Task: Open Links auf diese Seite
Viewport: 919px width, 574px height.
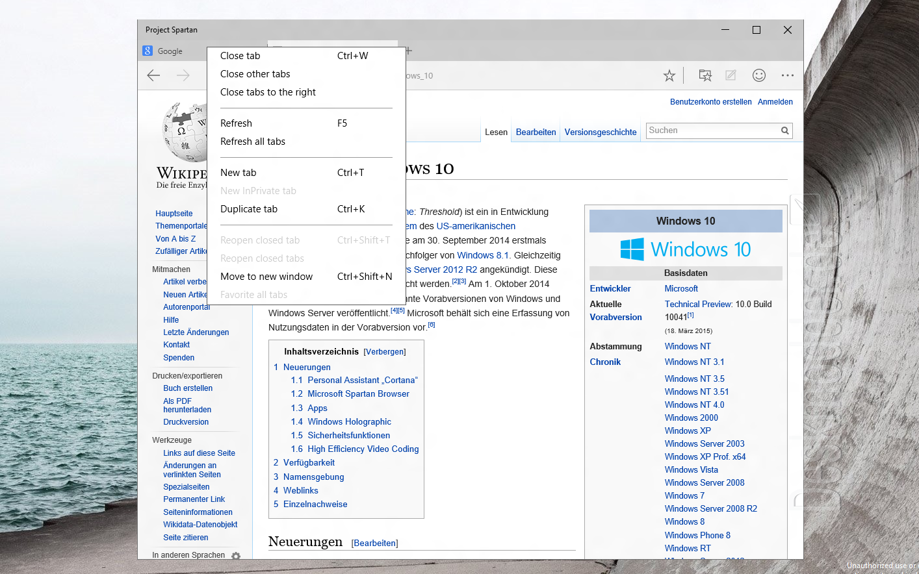Action: [199, 453]
